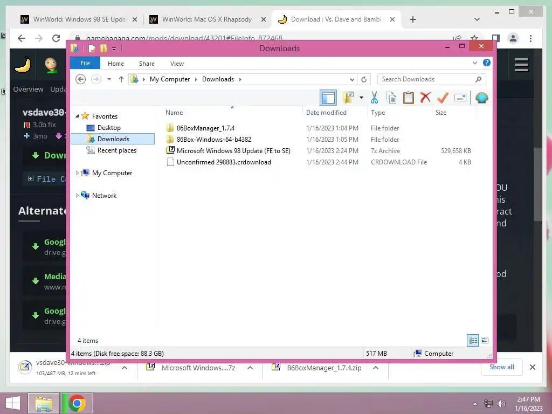This screenshot has width=552, height=414.
Task: Click the Explorer Back arrow button
Action: click(x=81, y=79)
